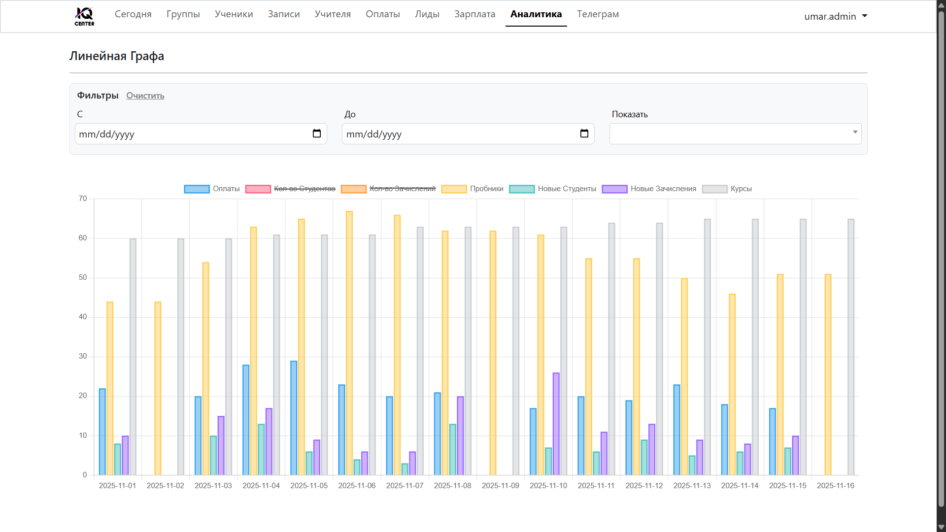The height and width of the screenshot is (532, 946).
Task: Go to Сегодня nav item
Action: [133, 14]
